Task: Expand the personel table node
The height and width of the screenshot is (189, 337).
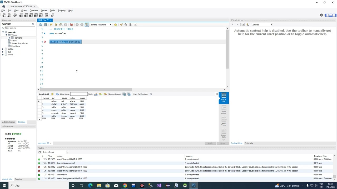Action: coord(9,38)
